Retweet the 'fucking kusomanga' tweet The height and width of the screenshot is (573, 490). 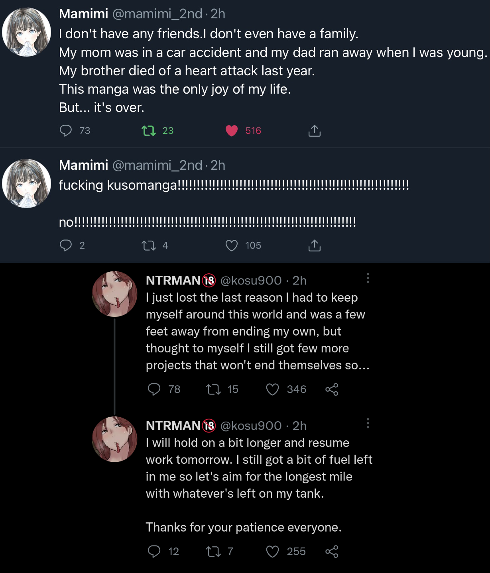[x=149, y=245]
